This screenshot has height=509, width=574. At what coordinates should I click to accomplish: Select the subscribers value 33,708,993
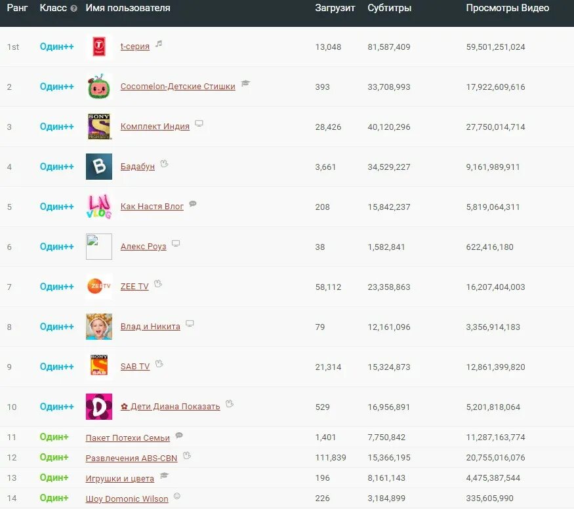pyautogui.click(x=389, y=87)
